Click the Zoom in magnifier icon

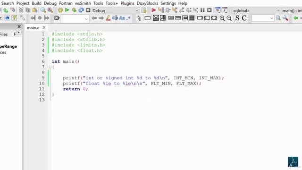(222, 18)
